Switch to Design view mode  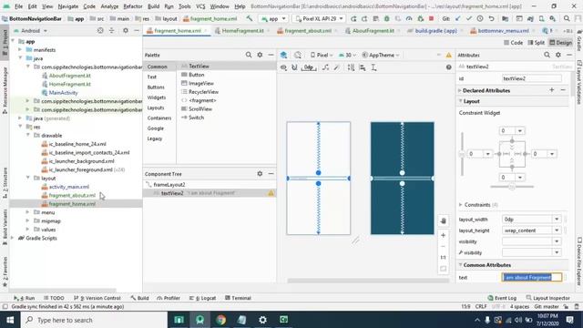(x=561, y=43)
